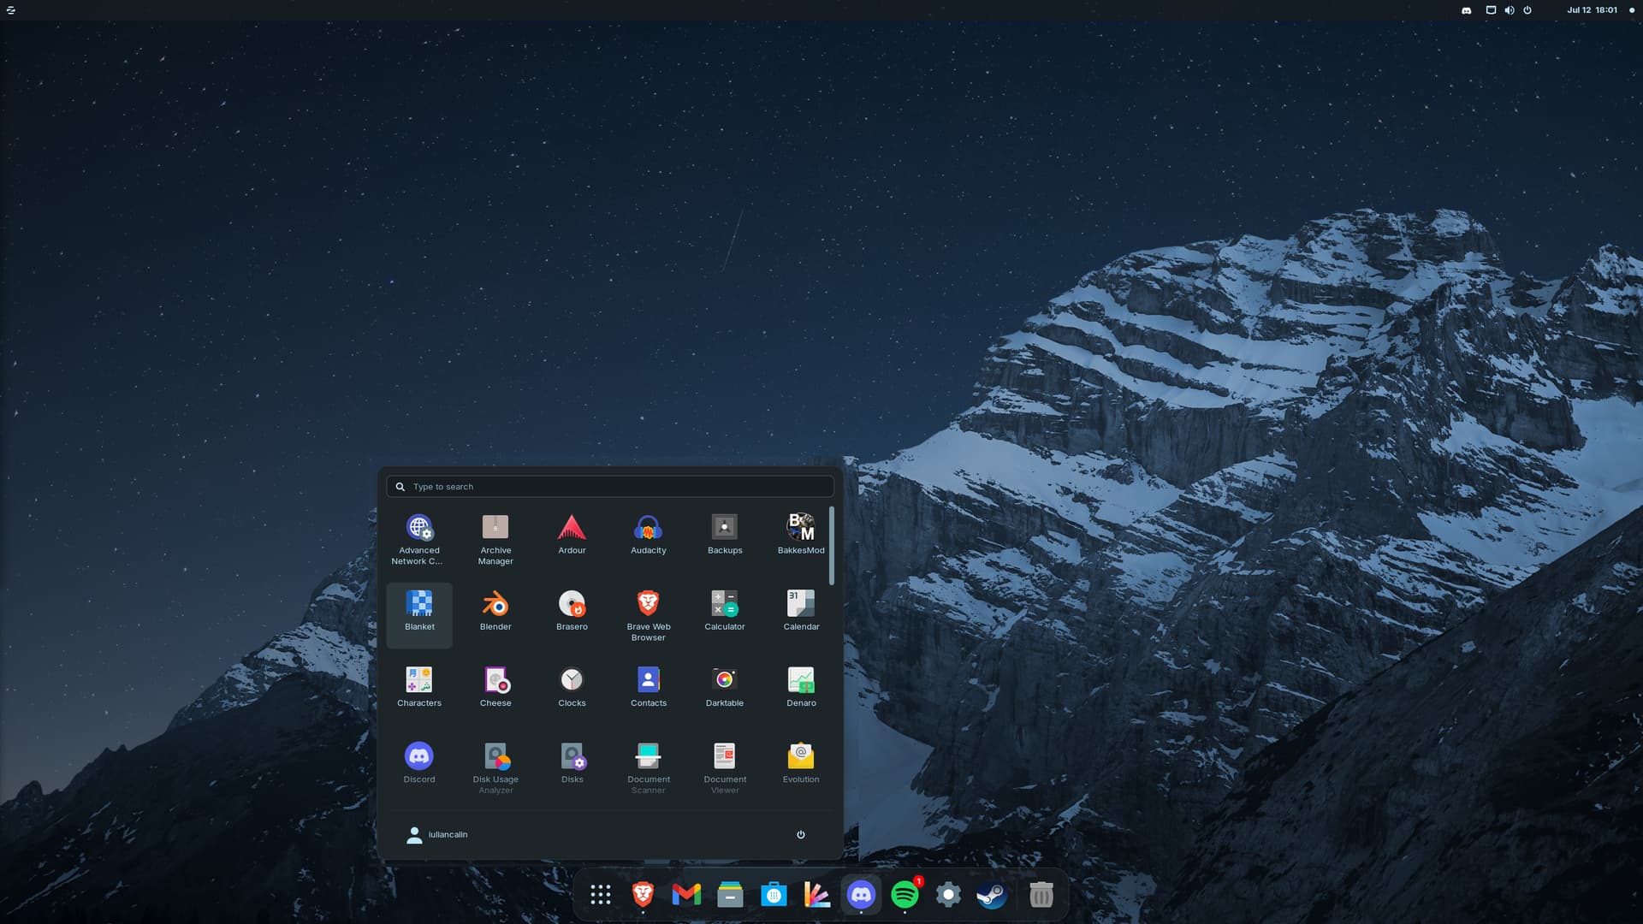Open Spotify from the dock

point(905,895)
